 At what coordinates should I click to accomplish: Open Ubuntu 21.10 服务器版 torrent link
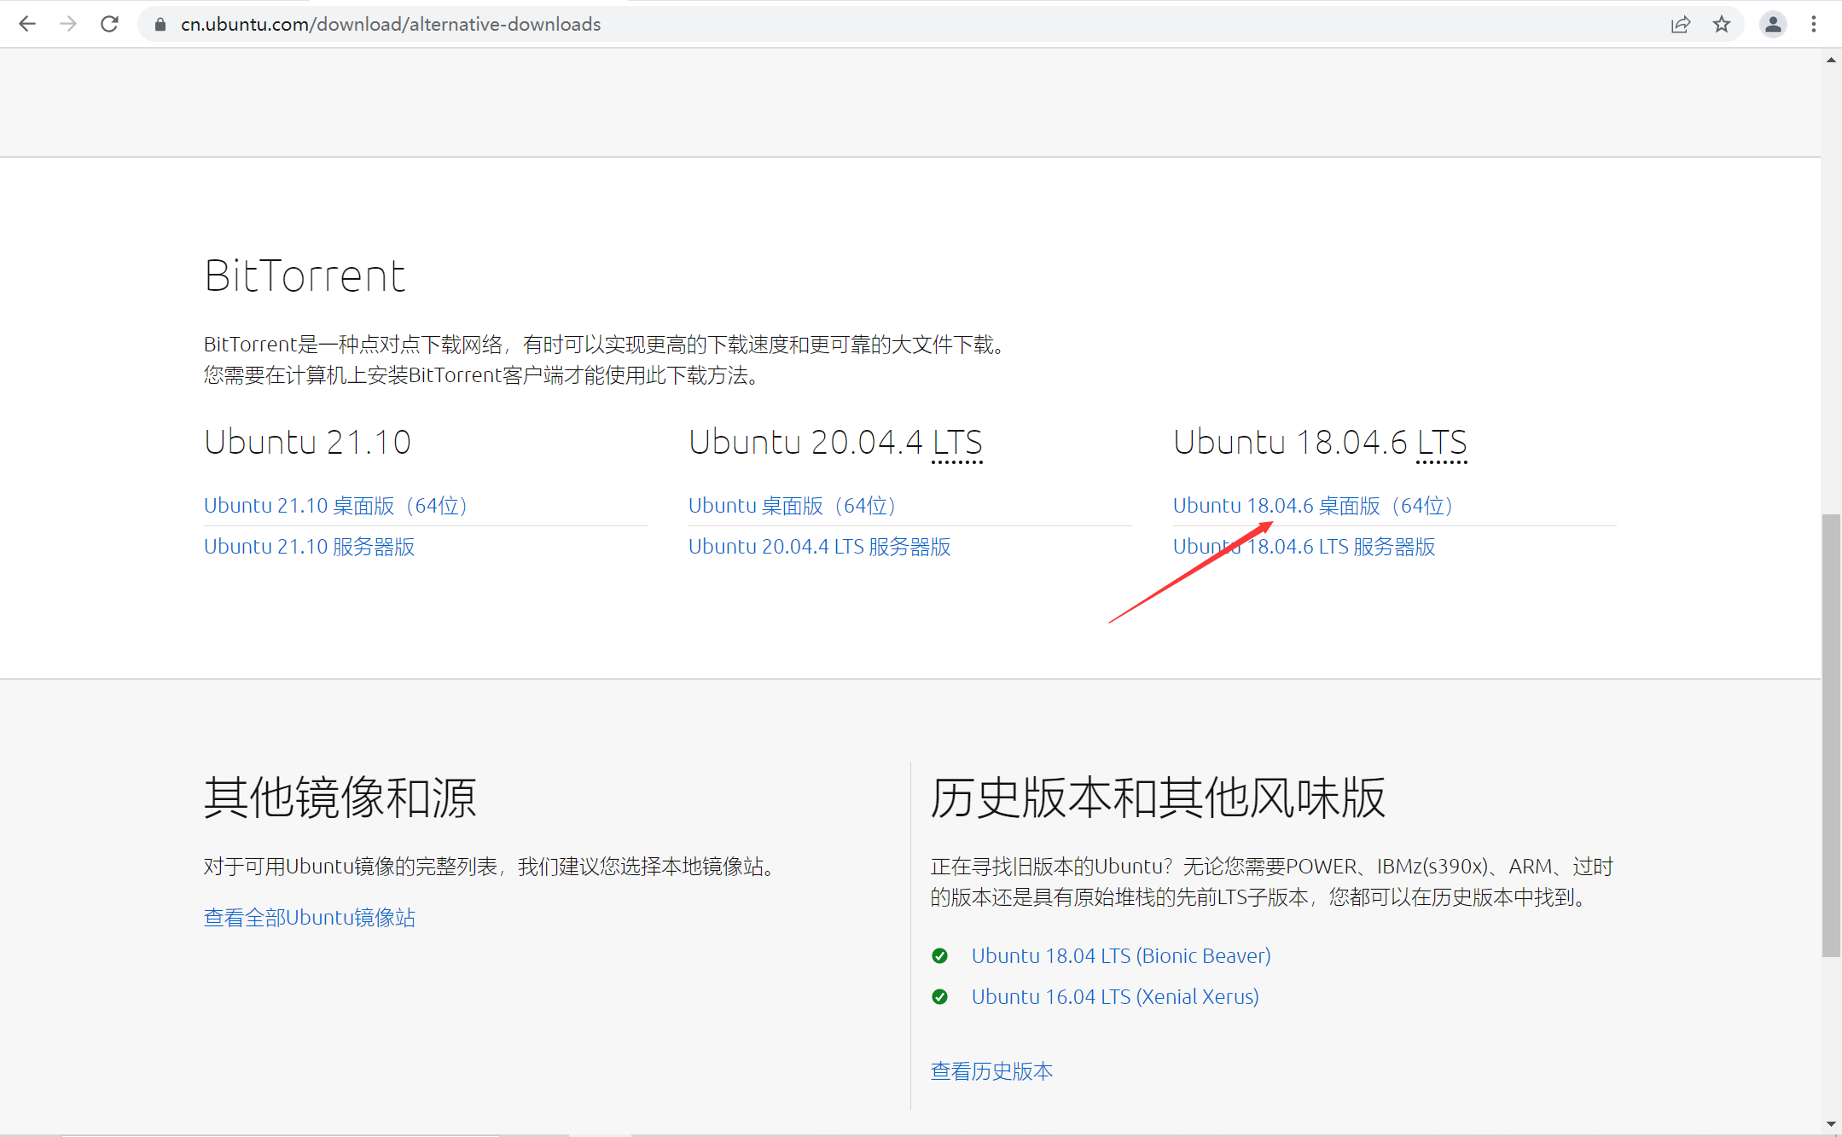310,547
